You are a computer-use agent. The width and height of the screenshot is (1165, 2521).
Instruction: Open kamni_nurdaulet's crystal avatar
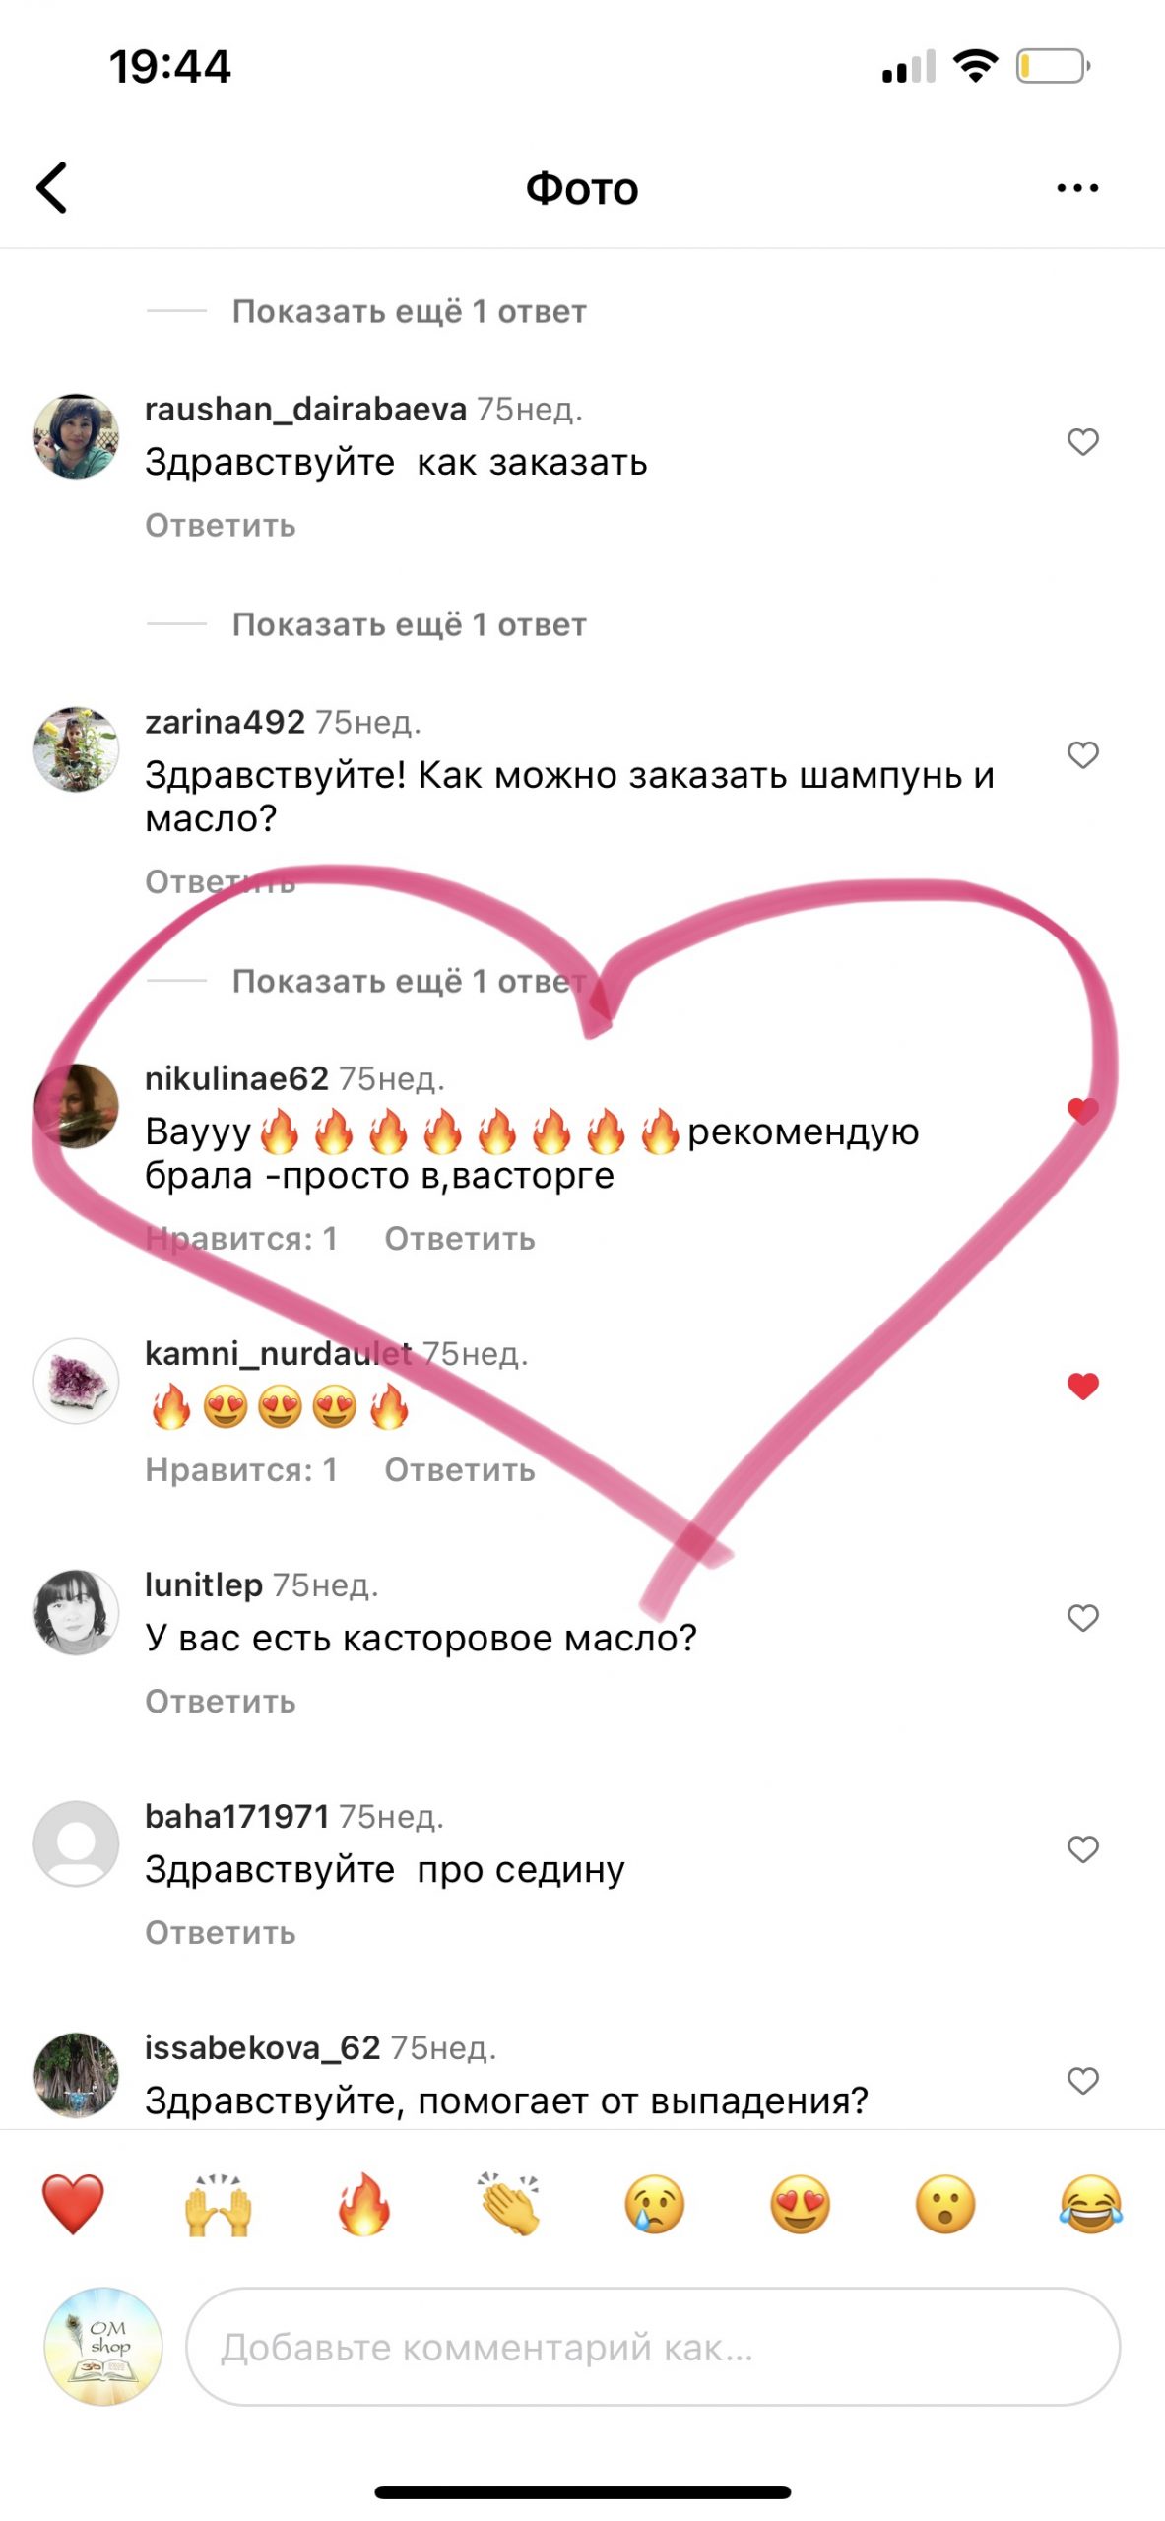pos(77,1381)
